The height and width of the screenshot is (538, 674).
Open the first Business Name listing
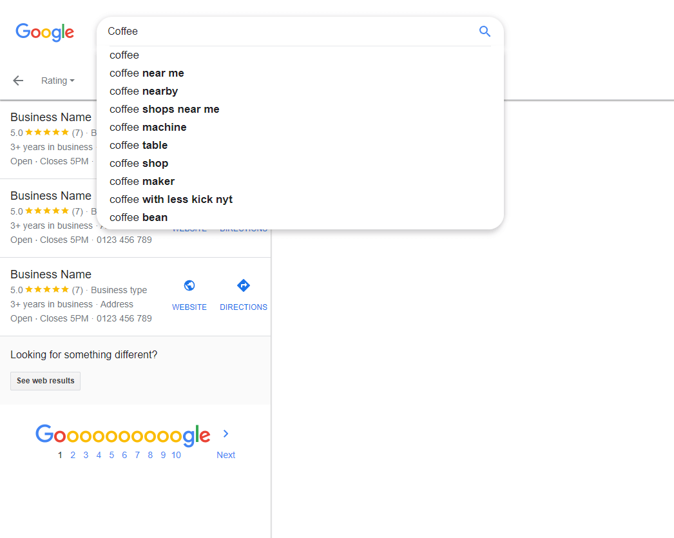[51, 117]
